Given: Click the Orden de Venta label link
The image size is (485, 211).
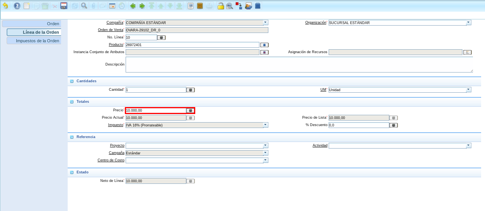Looking at the screenshot, I should pyautogui.click(x=110, y=30).
